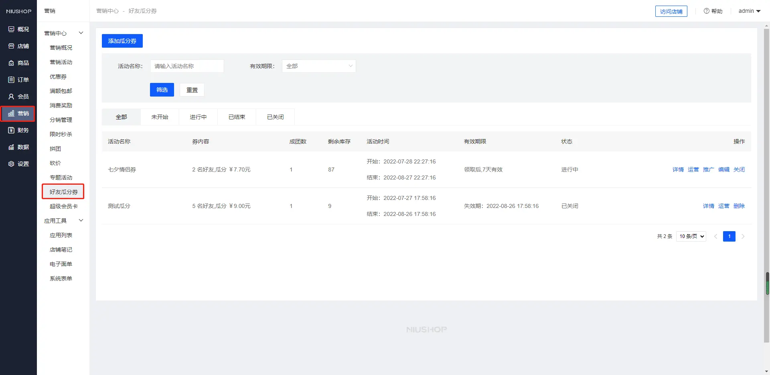
Task: Open the Orders (订单) list icon
Action: coord(11,80)
